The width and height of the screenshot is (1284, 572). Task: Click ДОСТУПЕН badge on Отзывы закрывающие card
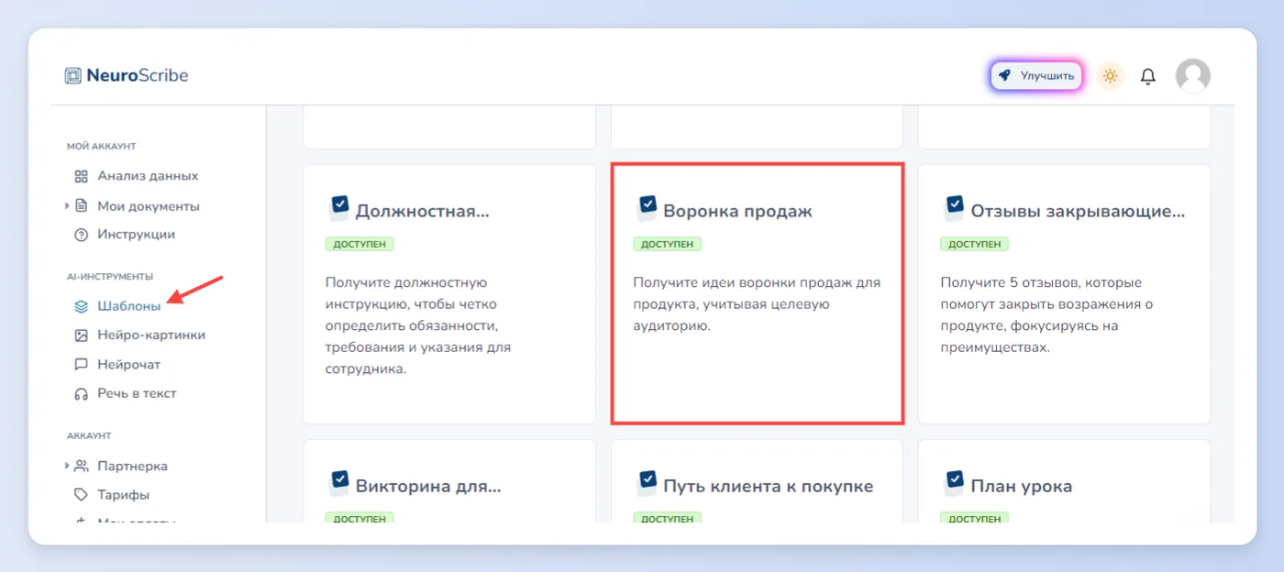coord(974,244)
